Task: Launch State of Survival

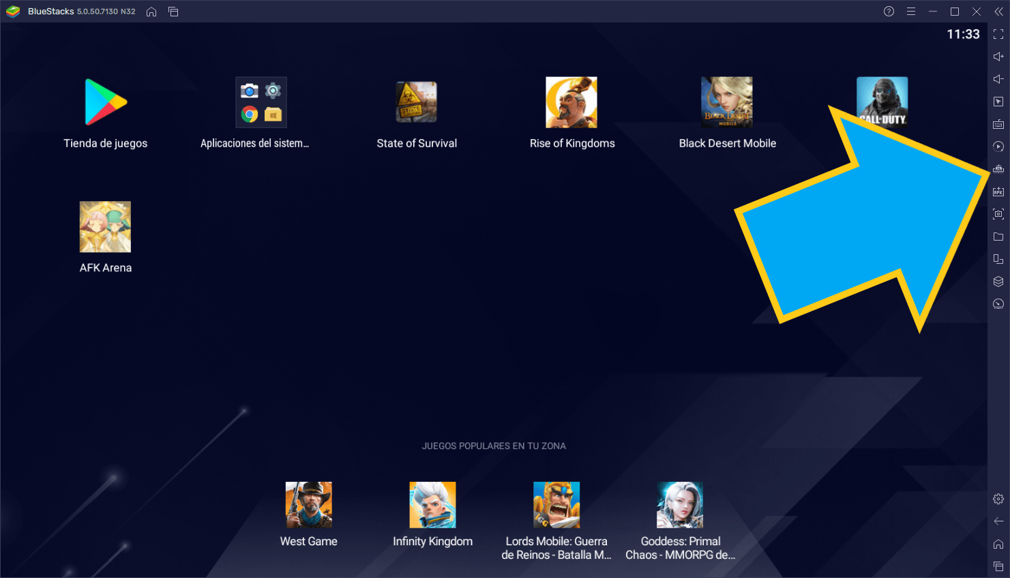Action: pyautogui.click(x=417, y=102)
